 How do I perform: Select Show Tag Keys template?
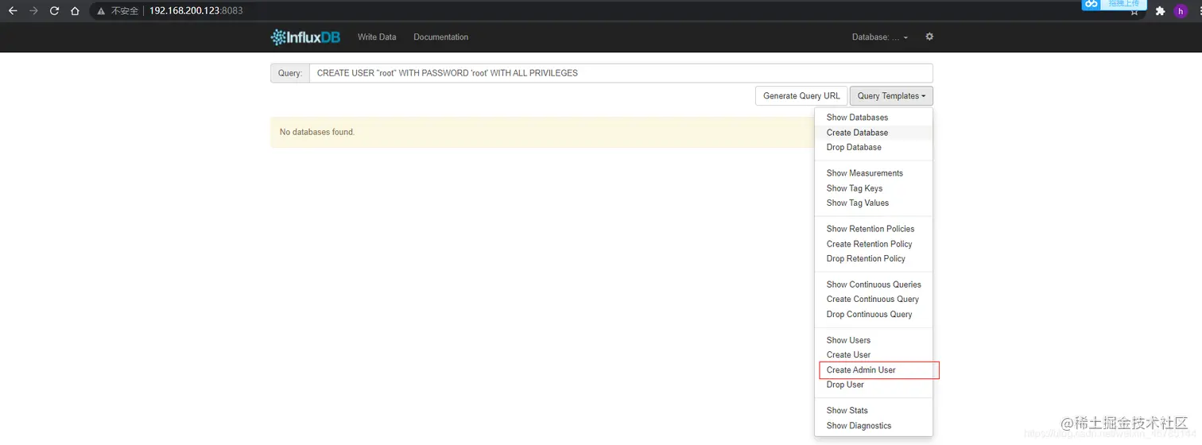point(874,188)
